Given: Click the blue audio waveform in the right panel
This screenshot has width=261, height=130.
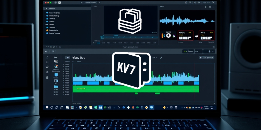Looking at the screenshot, I should tap(187, 20).
